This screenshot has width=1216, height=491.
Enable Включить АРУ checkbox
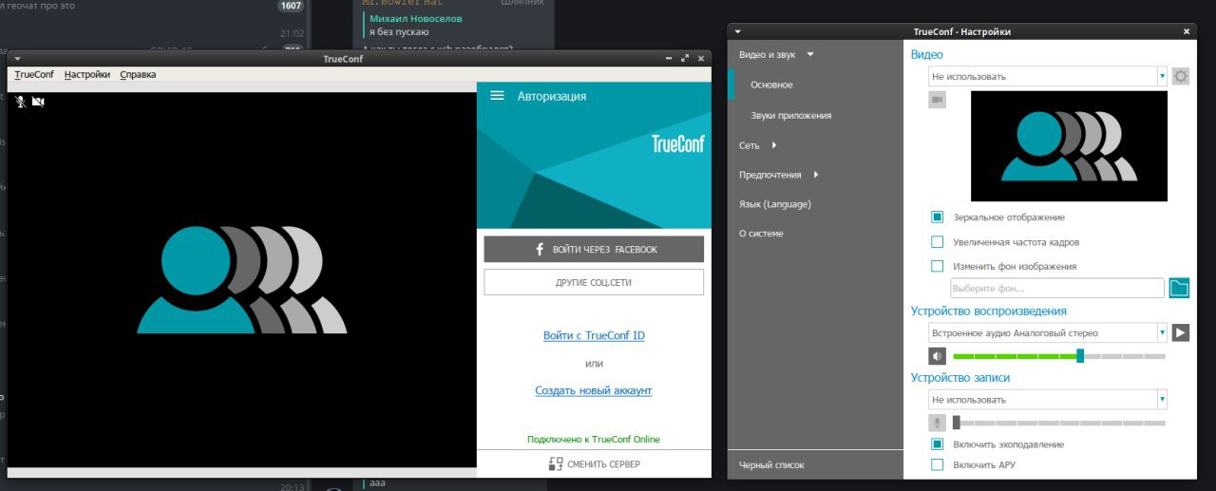tap(937, 465)
